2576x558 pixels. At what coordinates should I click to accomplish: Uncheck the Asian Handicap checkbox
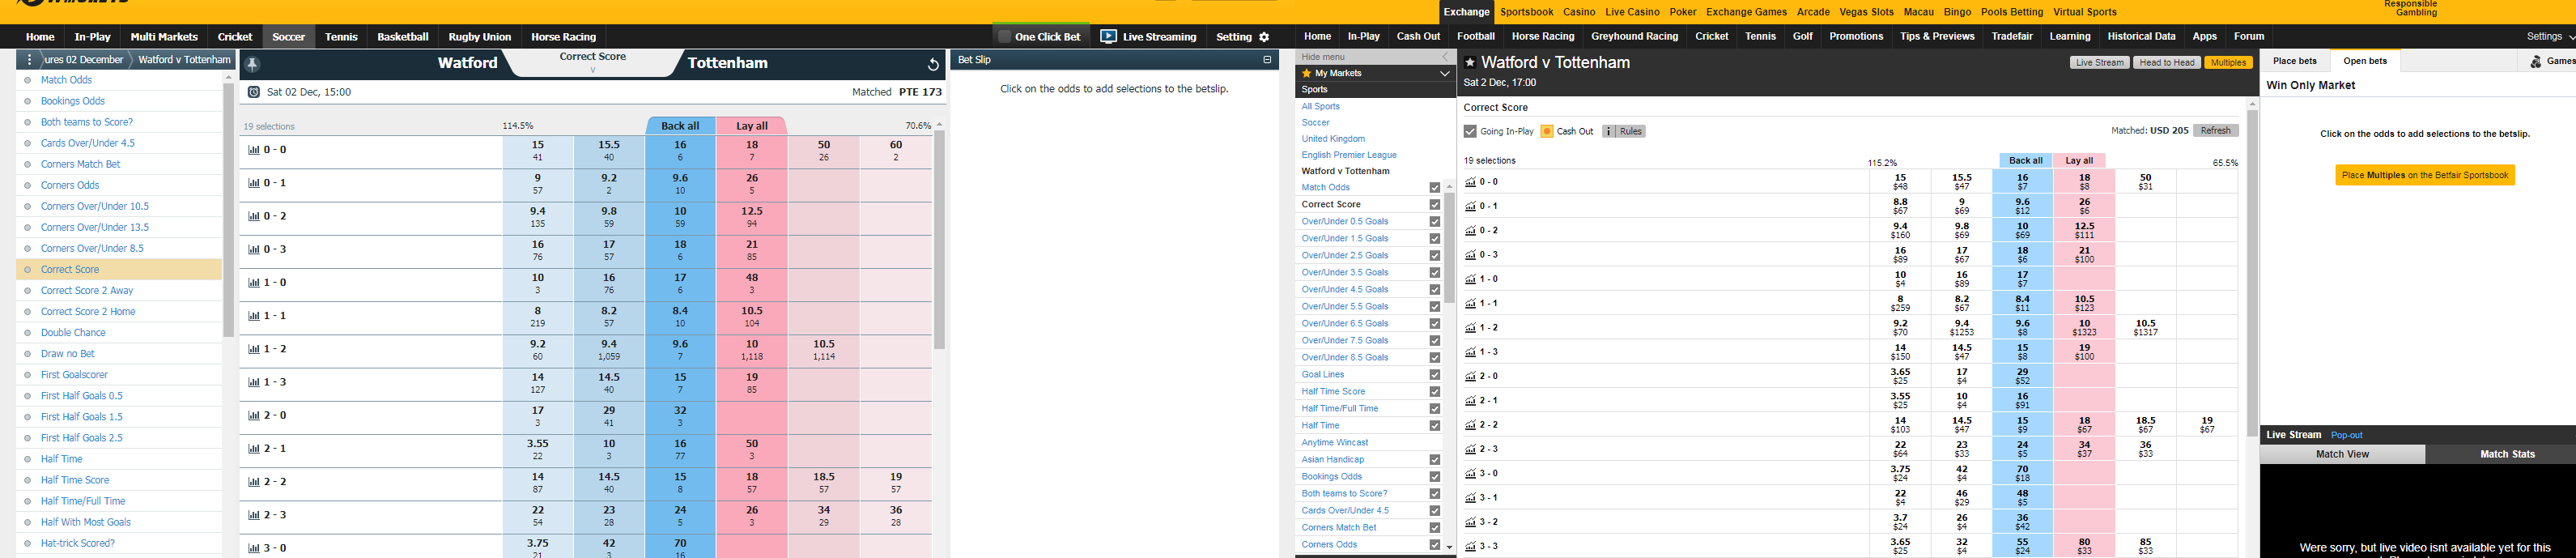click(1435, 460)
